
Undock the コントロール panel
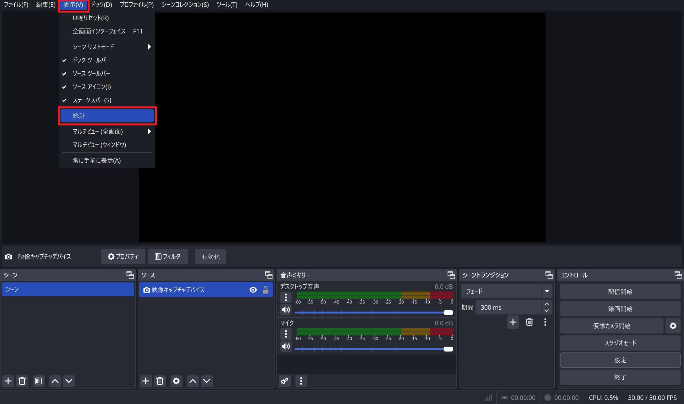tap(678, 275)
